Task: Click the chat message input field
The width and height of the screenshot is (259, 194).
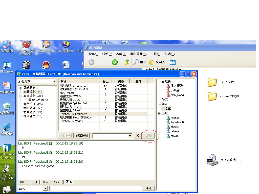Action: [x=95, y=188]
